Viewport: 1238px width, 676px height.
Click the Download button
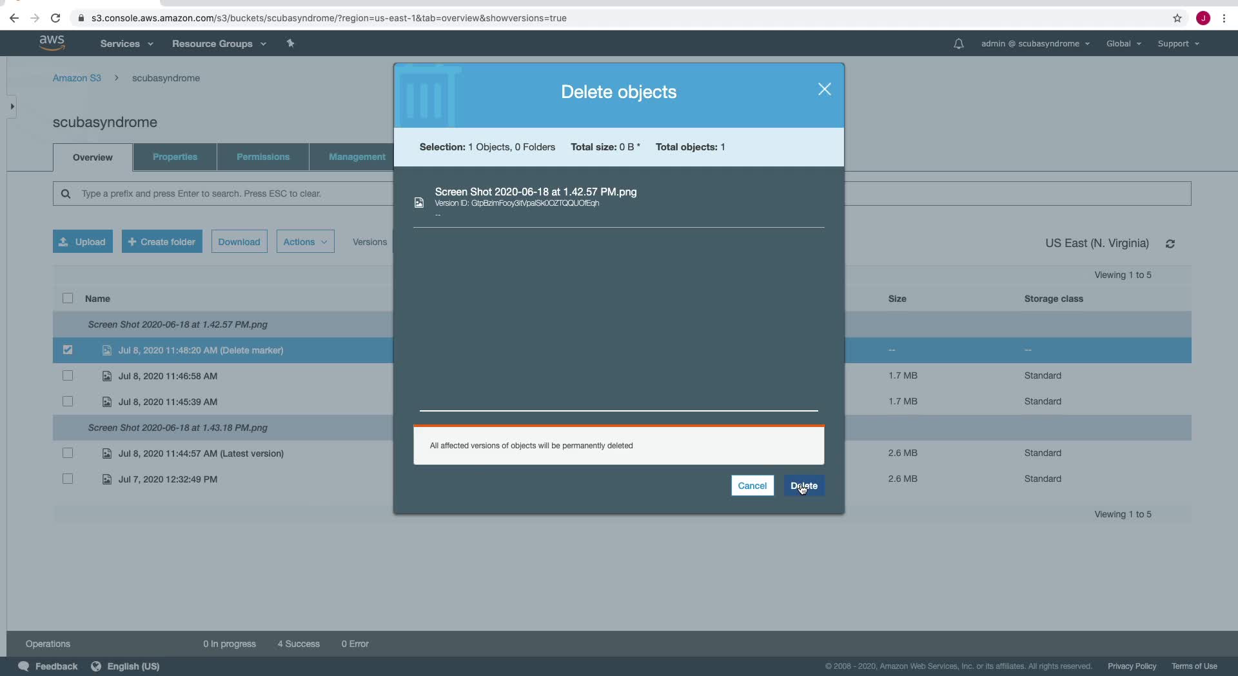pos(239,242)
